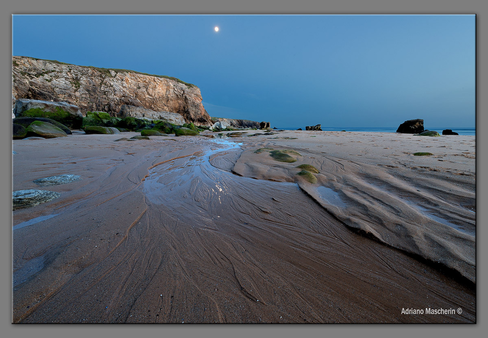
Task: Click the moon in the sky
Action: click(x=216, y=29)
